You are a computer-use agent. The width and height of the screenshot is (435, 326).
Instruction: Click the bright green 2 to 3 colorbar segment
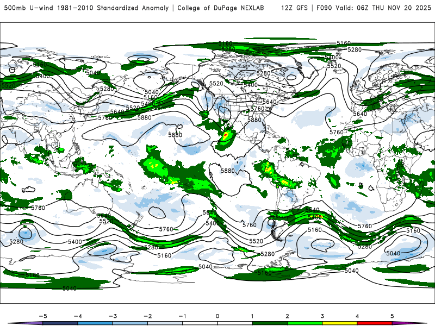coord(304,323)
